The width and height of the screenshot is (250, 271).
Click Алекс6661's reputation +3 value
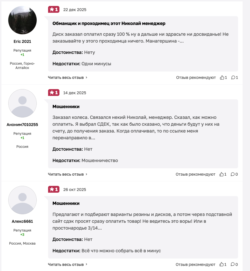coord(22,234)
